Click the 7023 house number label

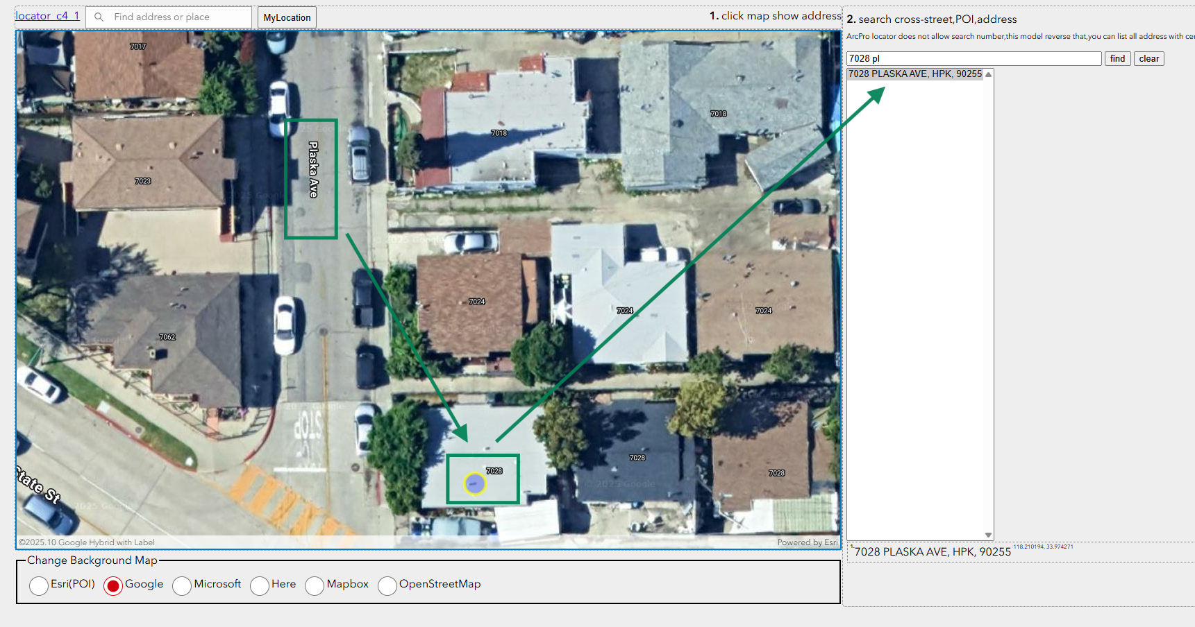(143, 181)
